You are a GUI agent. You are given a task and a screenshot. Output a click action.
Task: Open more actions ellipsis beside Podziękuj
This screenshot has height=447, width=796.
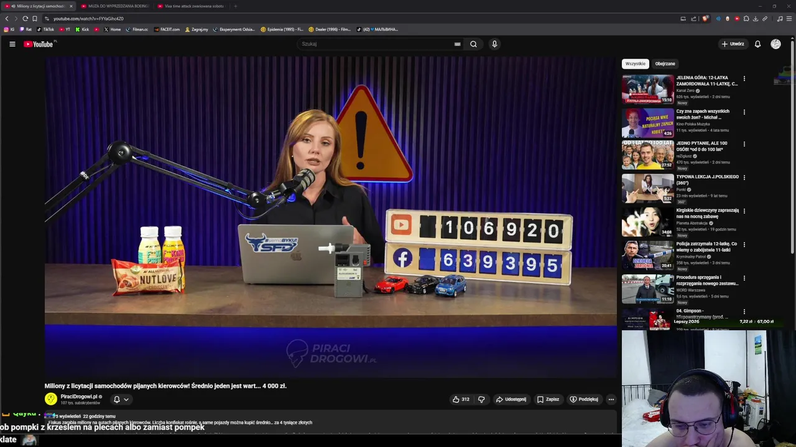pyautogui.click(x=611, y=399)
